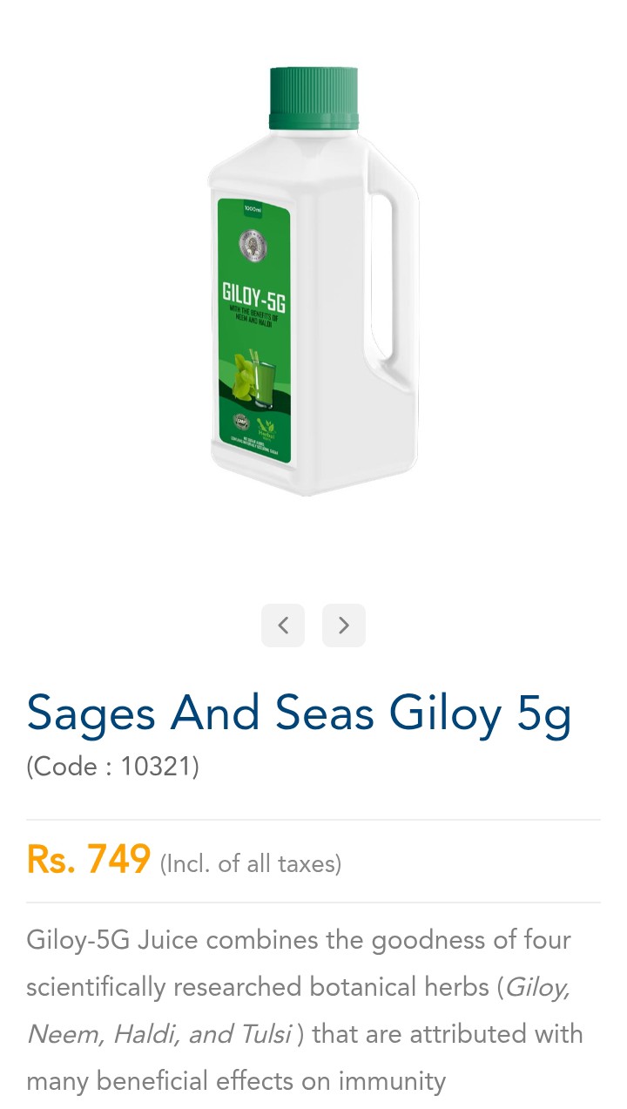Screen dimensions: 627x1109
Task: Click the "Incl. of all taxes" note
Action: 251,863
